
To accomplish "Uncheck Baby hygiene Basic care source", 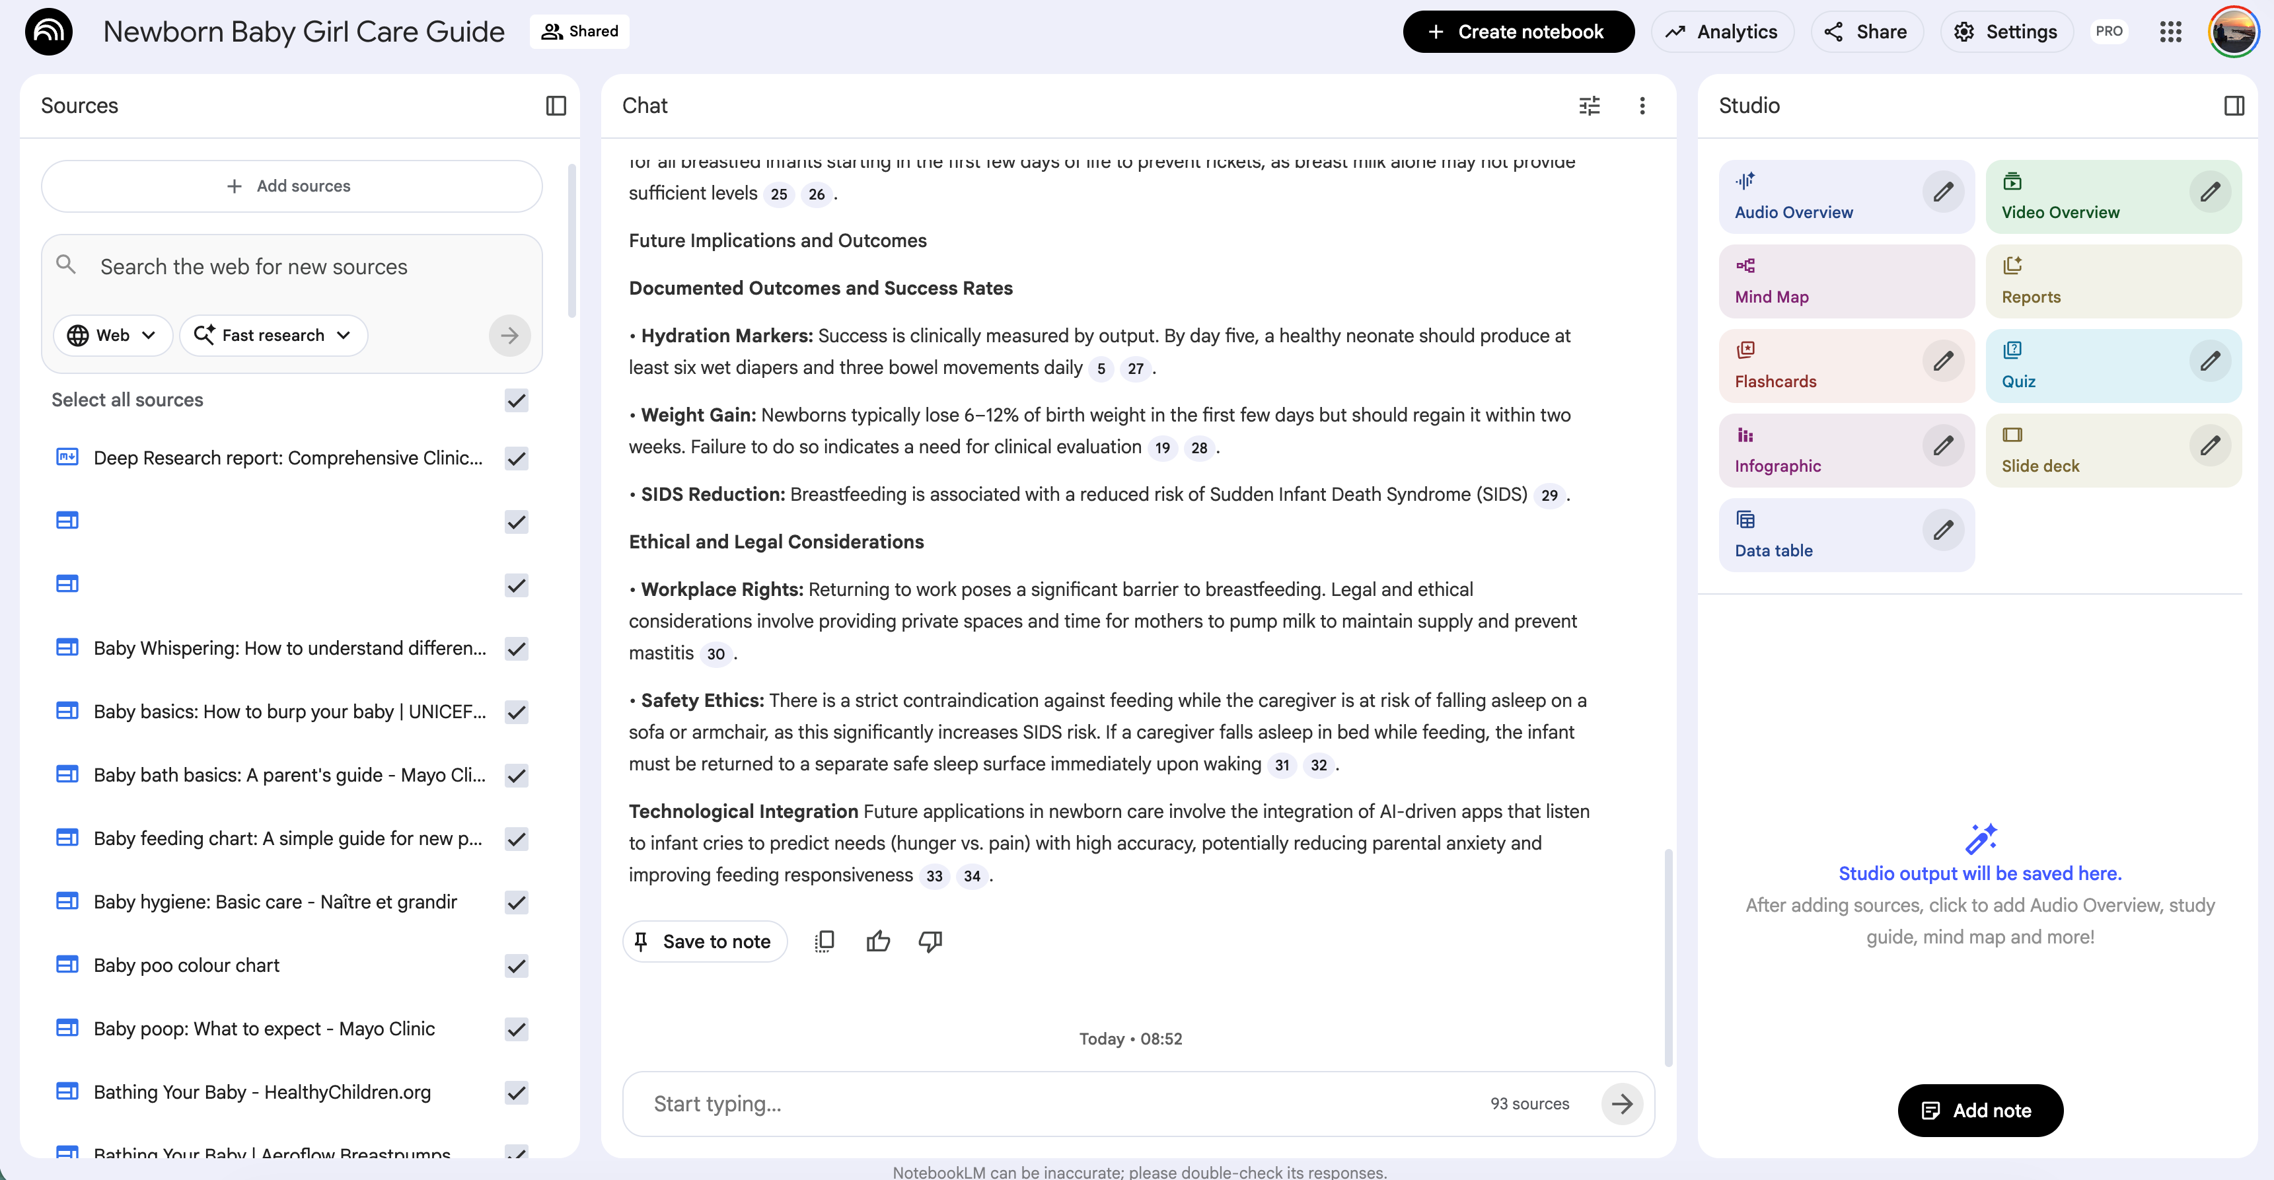I will (517, 903).
